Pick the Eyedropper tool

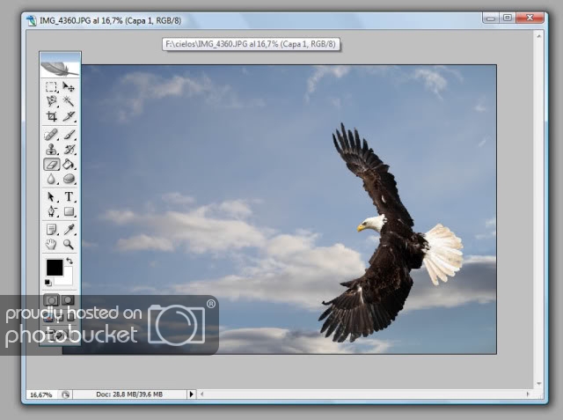pos(69,230)
